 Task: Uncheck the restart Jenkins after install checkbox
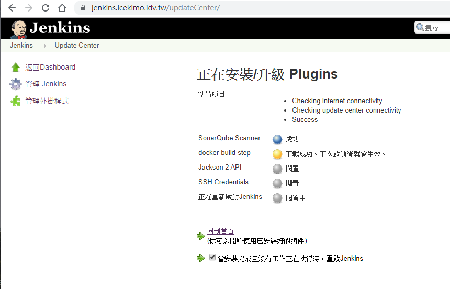tap(212, 257)
